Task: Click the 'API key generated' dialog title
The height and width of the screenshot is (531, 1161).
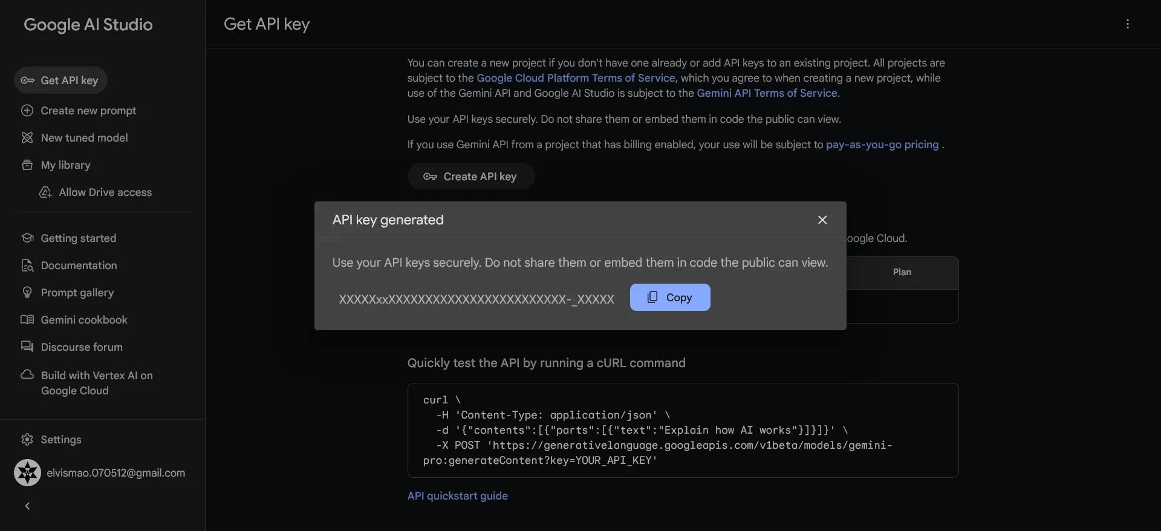Action: pos(388,220)
